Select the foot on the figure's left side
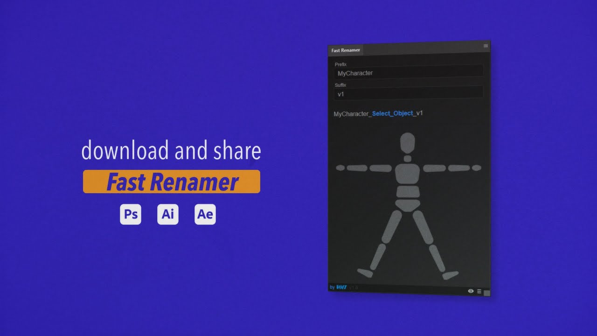597x336 pixels. pyautogui.click(x=365, y=273)
